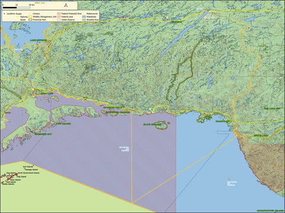Click the 'Contour' legend label
Image resolution: width=285 pixels, height=213 pixels.
pyautogui.click(x=36, y=14)
